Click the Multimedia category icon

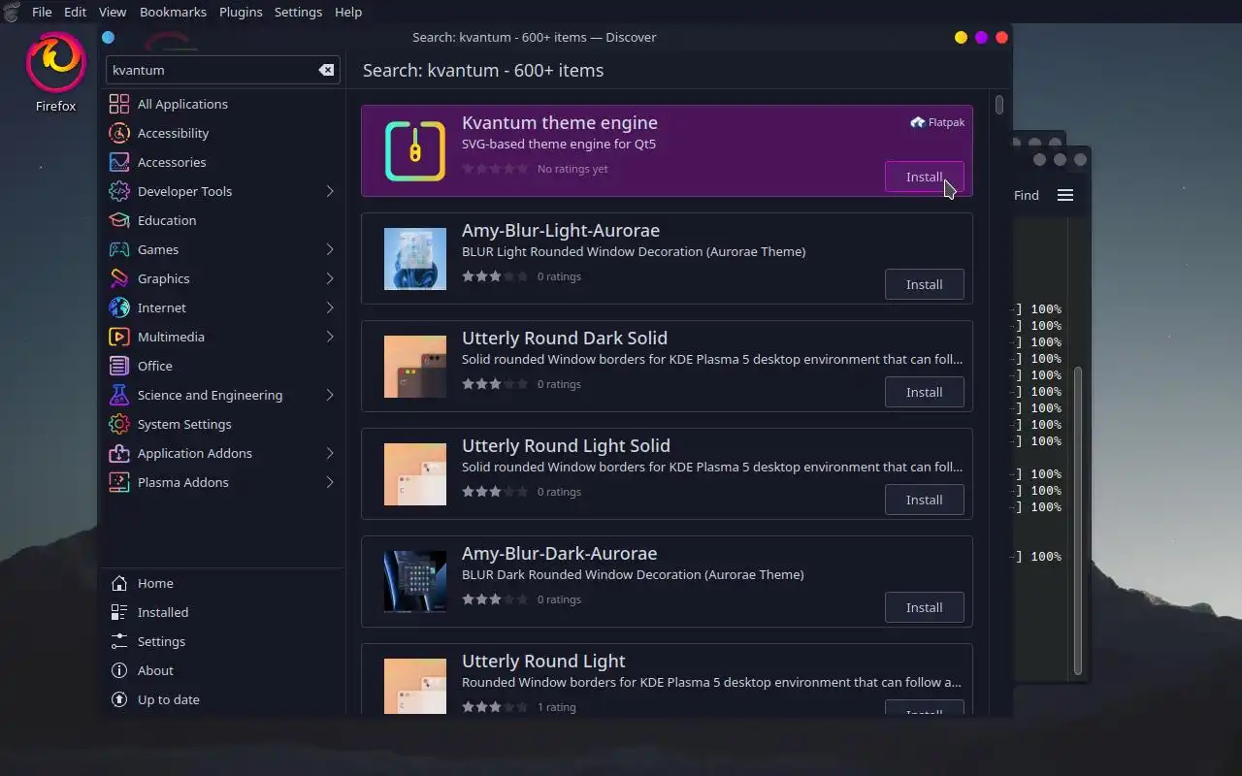119,337
